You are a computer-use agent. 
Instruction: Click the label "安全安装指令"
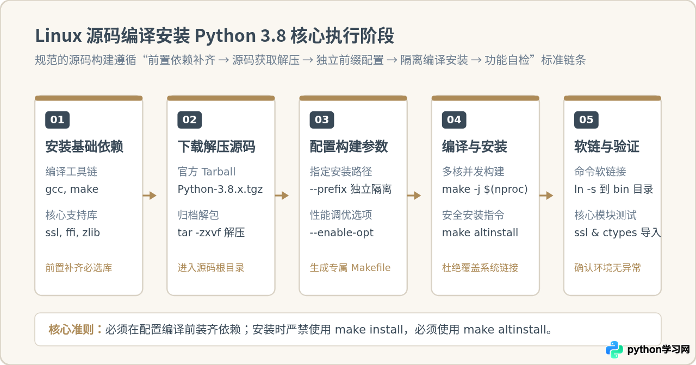[473, 215]
